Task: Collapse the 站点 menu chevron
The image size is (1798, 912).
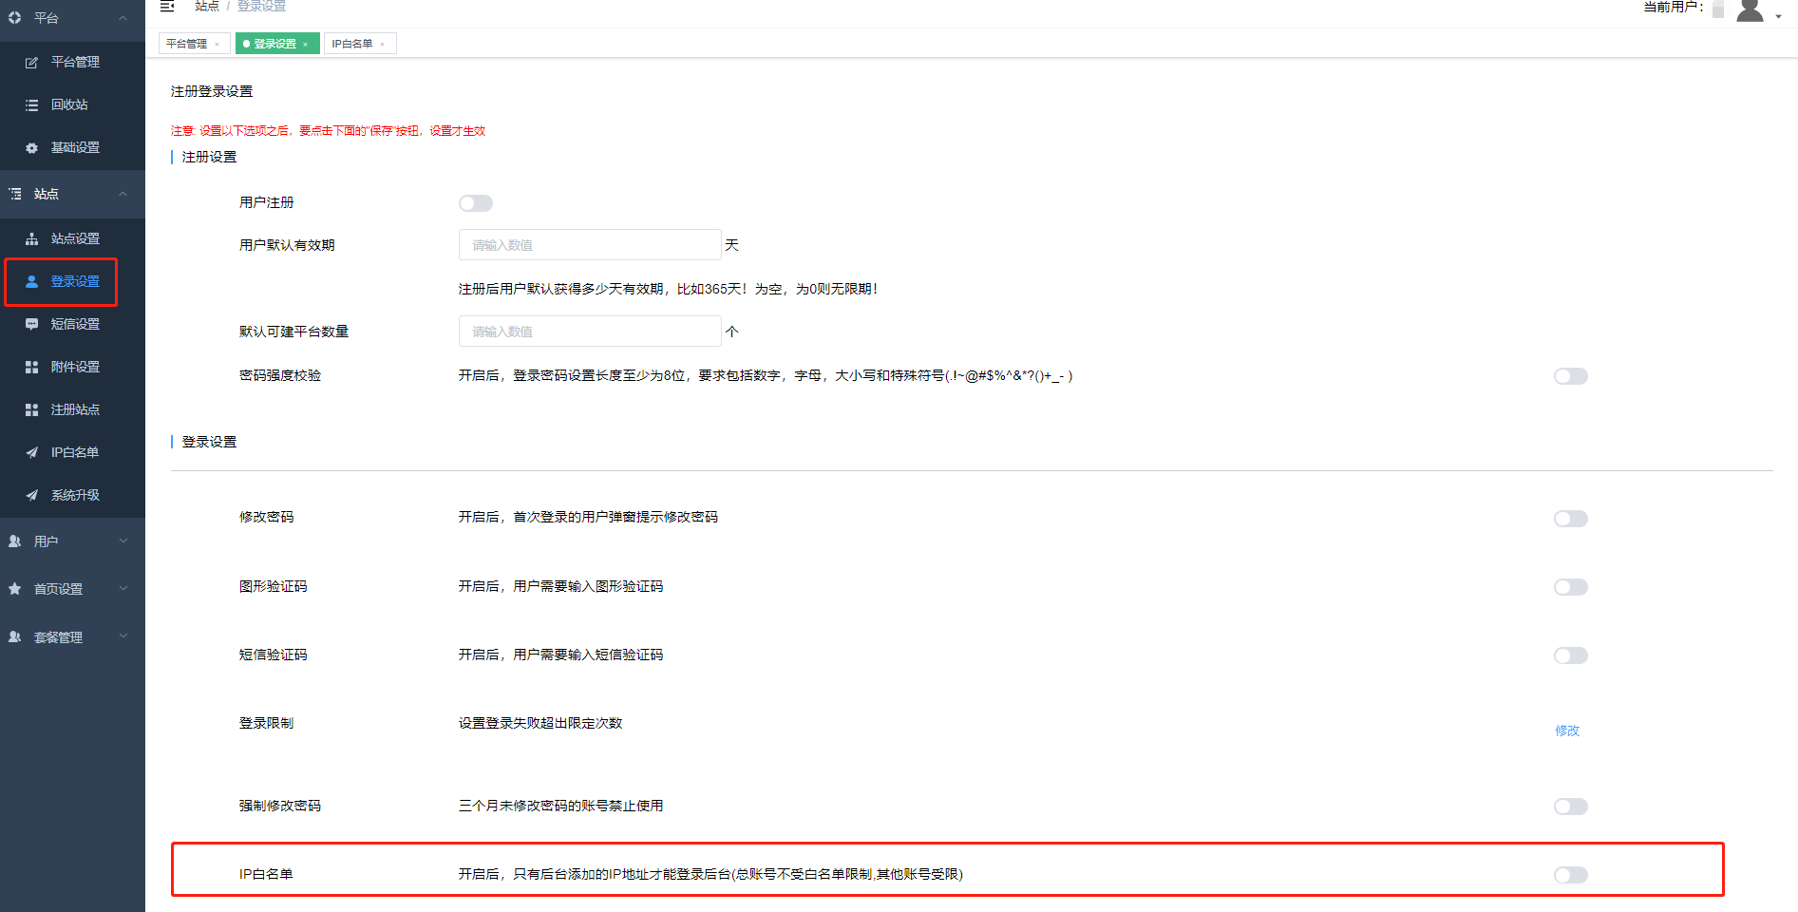Action: (123, 194)
